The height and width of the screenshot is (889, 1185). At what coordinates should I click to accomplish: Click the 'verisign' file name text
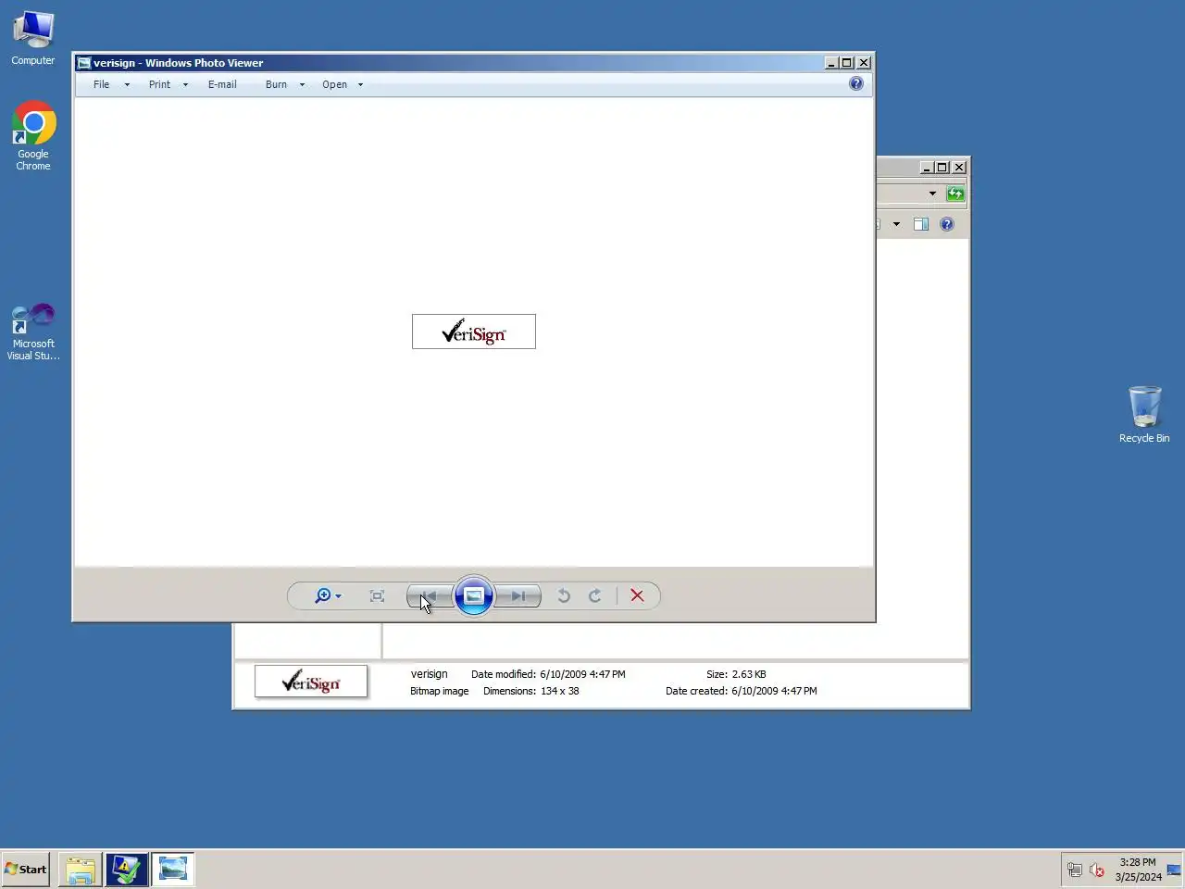tap(429, 674)
